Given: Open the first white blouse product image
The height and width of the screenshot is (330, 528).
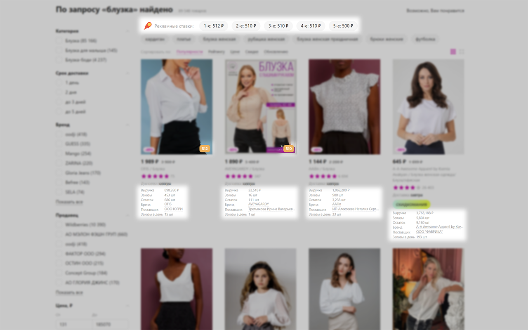Looking at the screenshot, I should pyautogui.click(x=177, y=106).
